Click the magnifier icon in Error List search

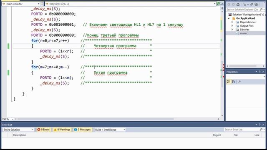pos(261,130)
